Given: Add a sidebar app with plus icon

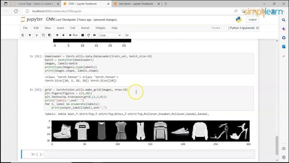Looking at the screenshot, I should pos(284,56).
